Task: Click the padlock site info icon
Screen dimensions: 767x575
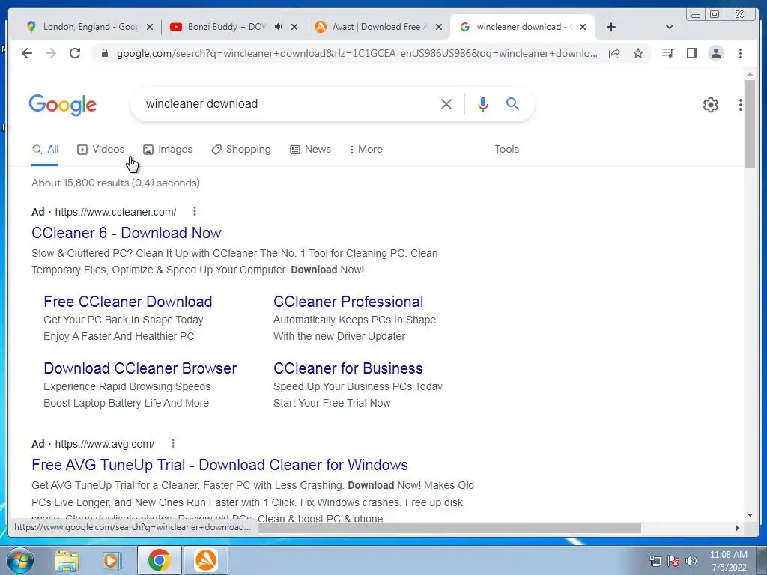Action: [104, 53]
